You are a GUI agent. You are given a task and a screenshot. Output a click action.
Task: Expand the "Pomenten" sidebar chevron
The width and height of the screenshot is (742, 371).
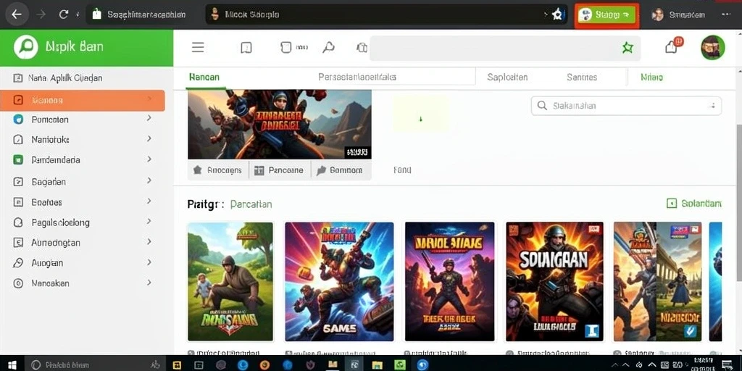pyautogui.click(x=149, y=118)
